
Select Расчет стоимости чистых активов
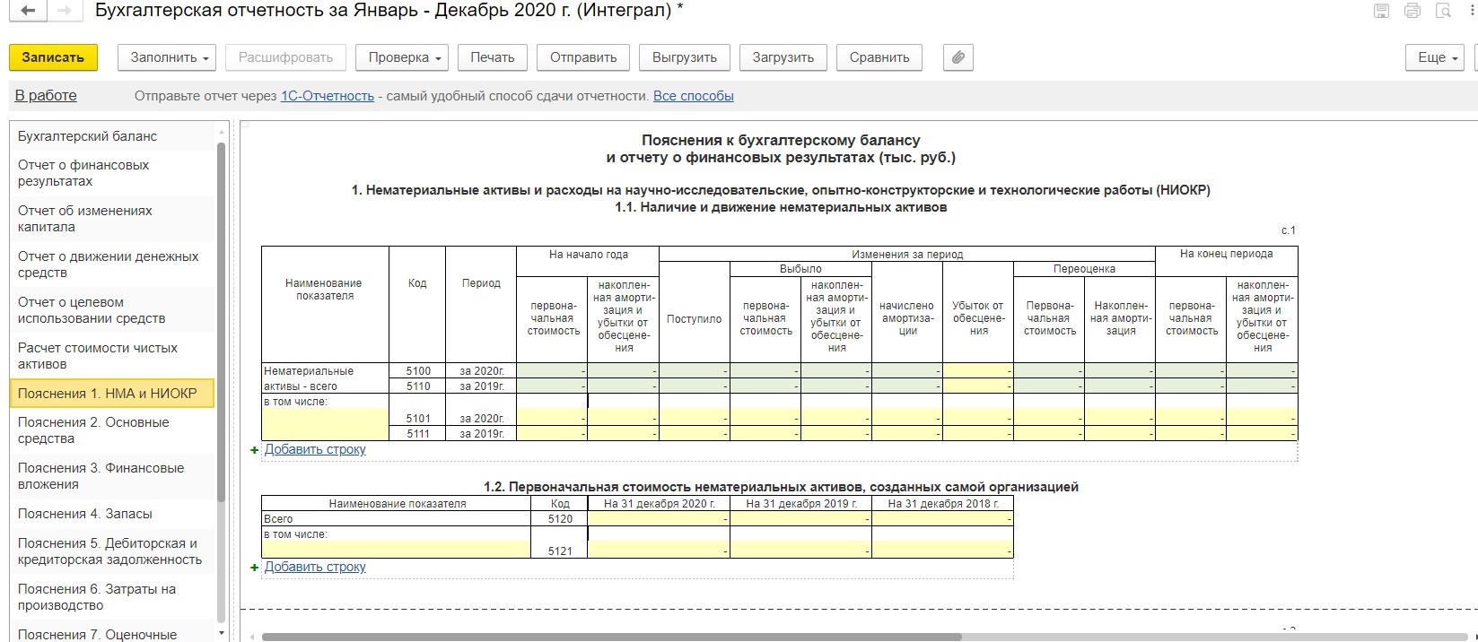tap(112, 356)
